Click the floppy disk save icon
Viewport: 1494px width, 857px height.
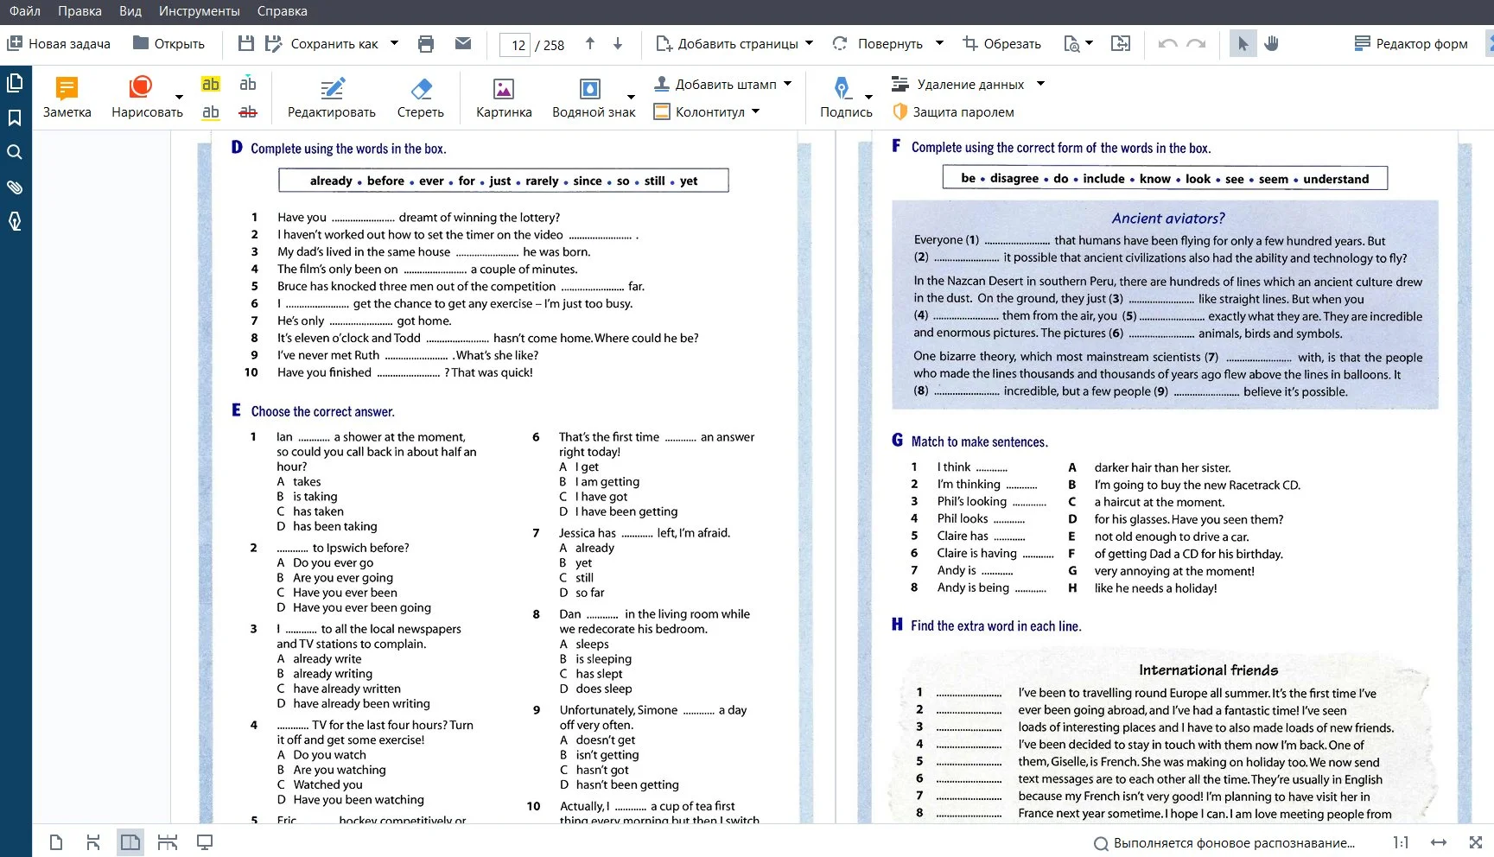pyautogui.click(x=246, y=43)
